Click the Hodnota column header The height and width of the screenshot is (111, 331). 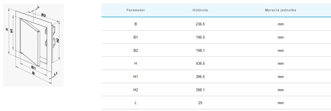200,10
